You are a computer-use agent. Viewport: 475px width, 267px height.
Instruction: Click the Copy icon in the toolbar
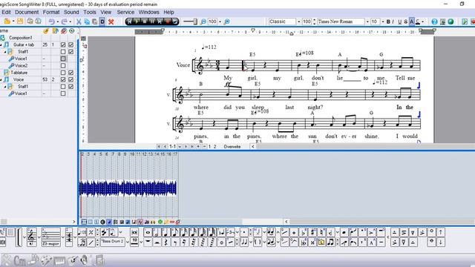click(x=87, y=22)
